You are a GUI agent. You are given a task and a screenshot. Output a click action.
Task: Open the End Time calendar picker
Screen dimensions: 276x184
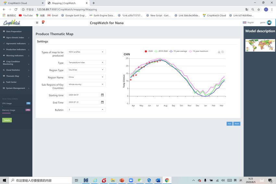pos(102,102)
